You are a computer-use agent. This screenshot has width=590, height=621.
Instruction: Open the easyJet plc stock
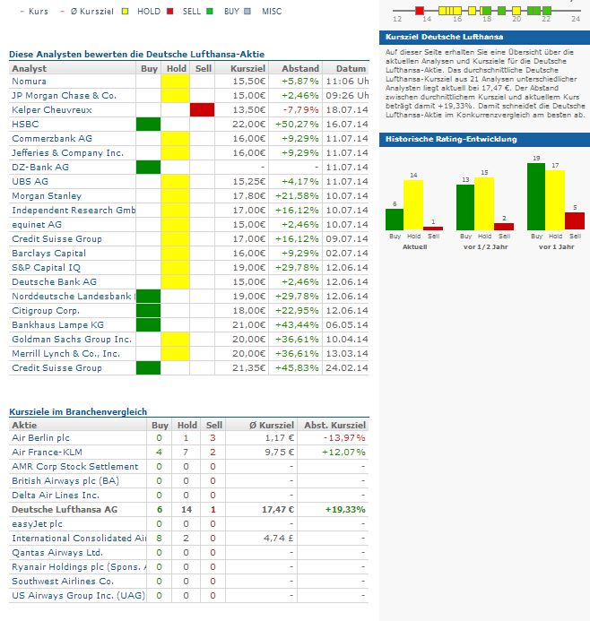[37, 523]
